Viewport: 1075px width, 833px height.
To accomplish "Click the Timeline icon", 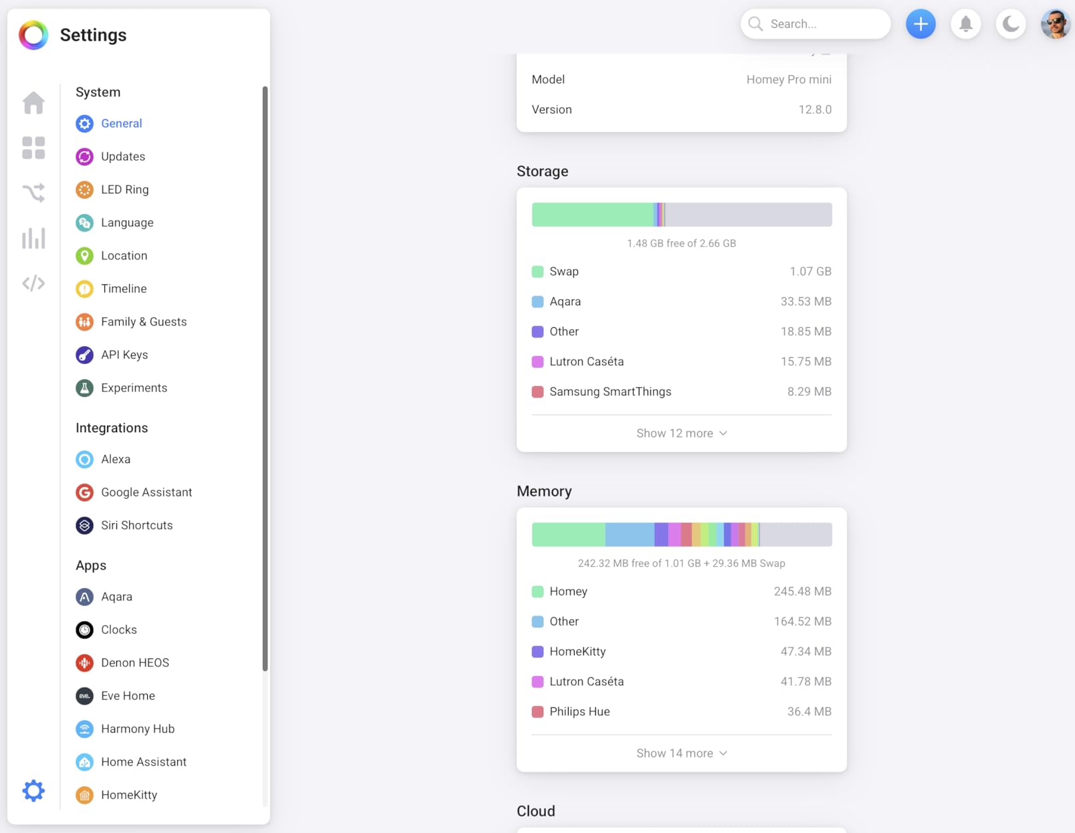I will [x=84, y=289].
